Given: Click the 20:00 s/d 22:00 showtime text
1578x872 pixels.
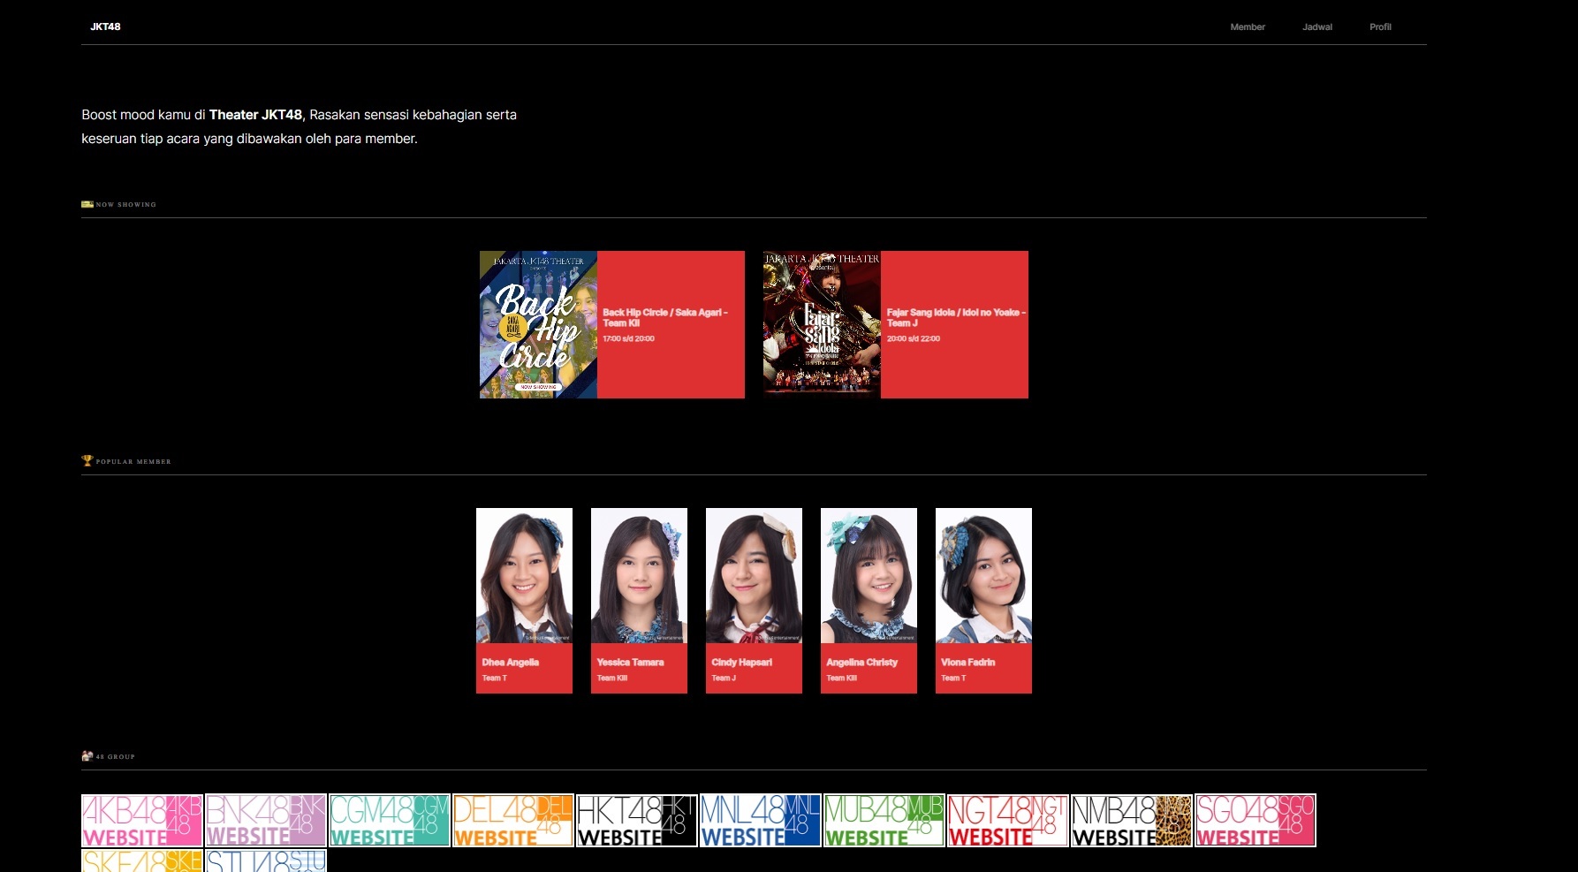Looking at the screenshot, I should click(x=913, y=338).
